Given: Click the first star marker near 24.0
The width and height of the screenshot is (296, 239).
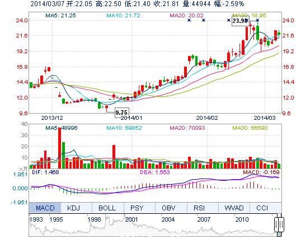Looking at the screenshot, I should coord(189,20).
